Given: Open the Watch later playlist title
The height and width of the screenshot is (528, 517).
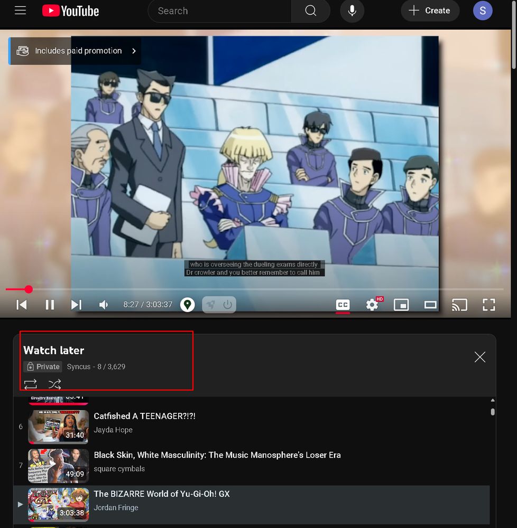Looking at the screenshot, I should tap(54, 351).
